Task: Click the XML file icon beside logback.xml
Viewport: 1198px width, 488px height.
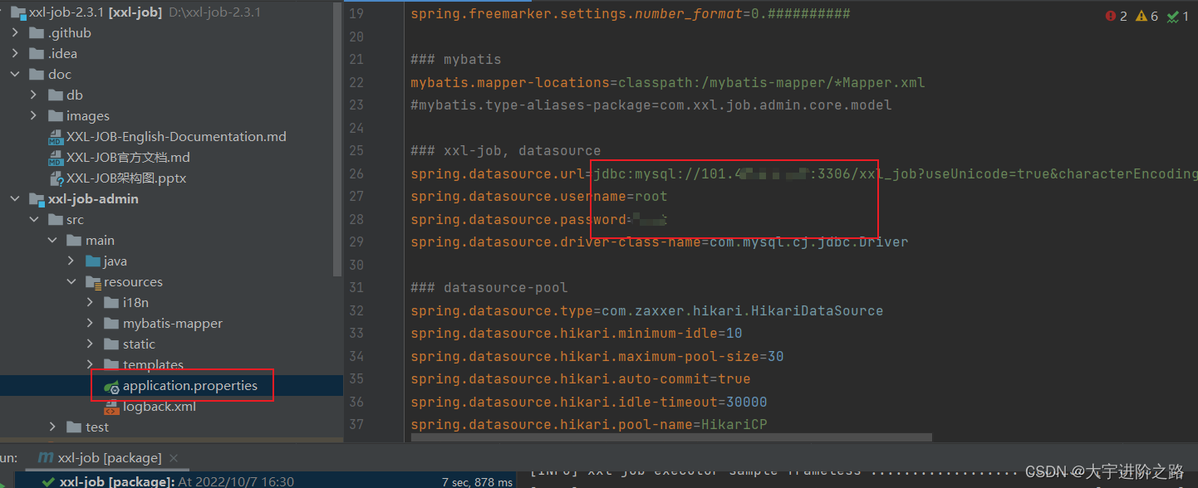Action: click(112, 406)
